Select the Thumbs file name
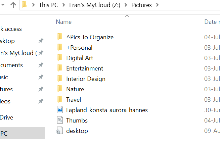 point(77,121)
